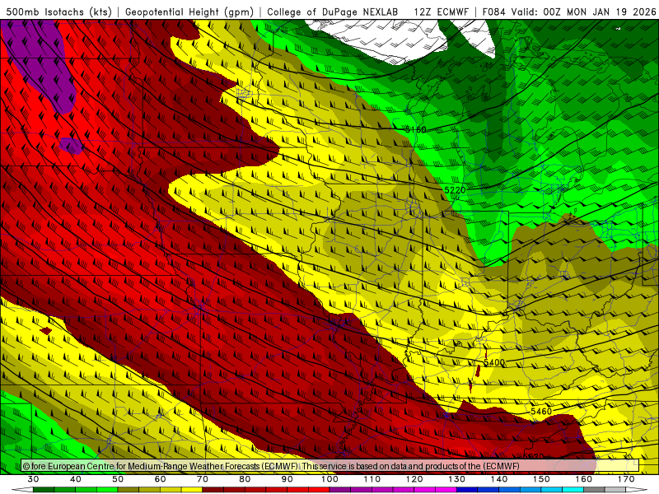Click the 5220 height contour label
Viewport: 659px width, 494px height.
(456, 190)
